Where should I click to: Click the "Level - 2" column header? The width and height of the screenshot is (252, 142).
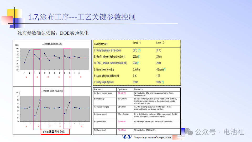point(160,43)
